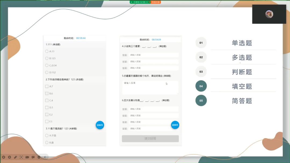Click question text 1.111 (单选题)
Image resolution: width=290 pixels, height=163 pixels.
click(53, 44)
